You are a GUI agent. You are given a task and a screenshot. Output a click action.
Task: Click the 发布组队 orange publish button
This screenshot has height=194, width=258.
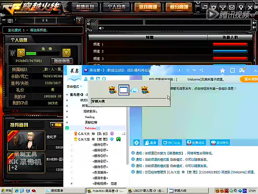coord(248,79)
